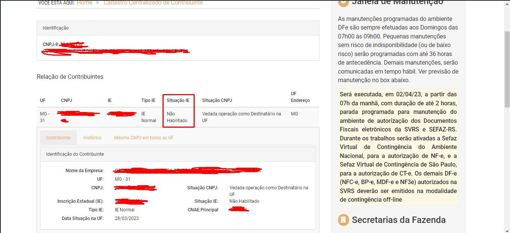Switch to the Histórico tab
The image size is (510, 233).
tap(92, 138)
